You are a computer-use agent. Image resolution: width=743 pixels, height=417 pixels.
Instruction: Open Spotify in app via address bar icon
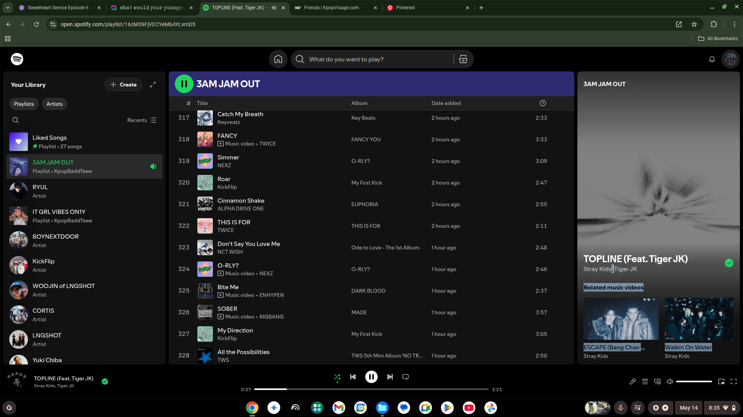point(679,24)
